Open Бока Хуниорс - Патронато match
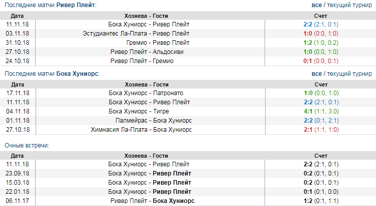This screenshot has width=376, height=206. 146,93
